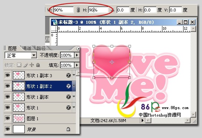
Task: Open the Layers panel flyout menu
Action: (x=78, y=49)
